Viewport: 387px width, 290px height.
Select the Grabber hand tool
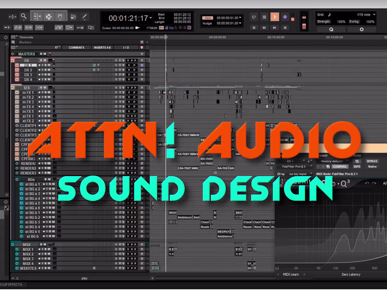[x=60, y=17]
